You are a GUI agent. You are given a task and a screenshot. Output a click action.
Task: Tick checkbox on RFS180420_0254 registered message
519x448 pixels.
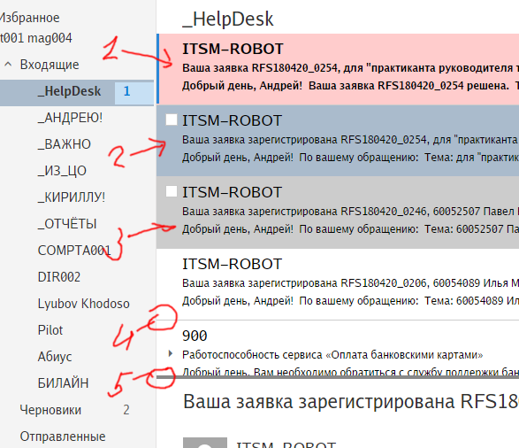click(x=172, y=120)
